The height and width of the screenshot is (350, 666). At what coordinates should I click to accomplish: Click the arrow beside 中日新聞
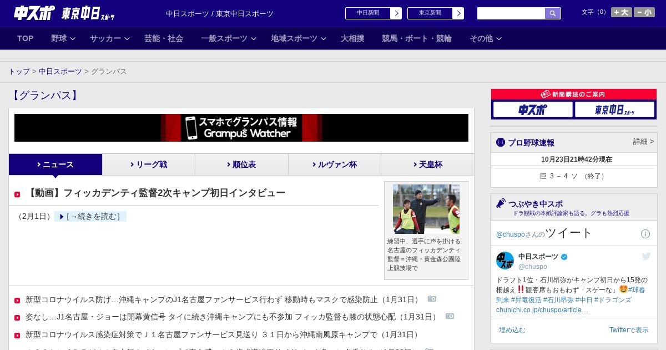(x=396, y=13)
